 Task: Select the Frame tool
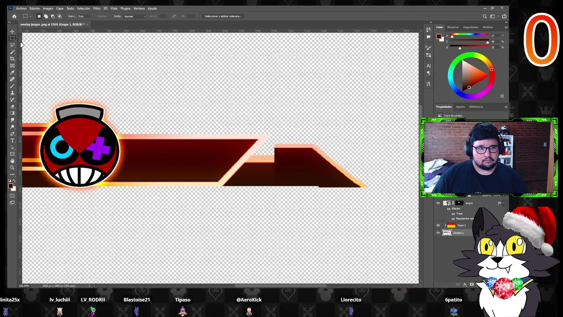pos(12,66)
